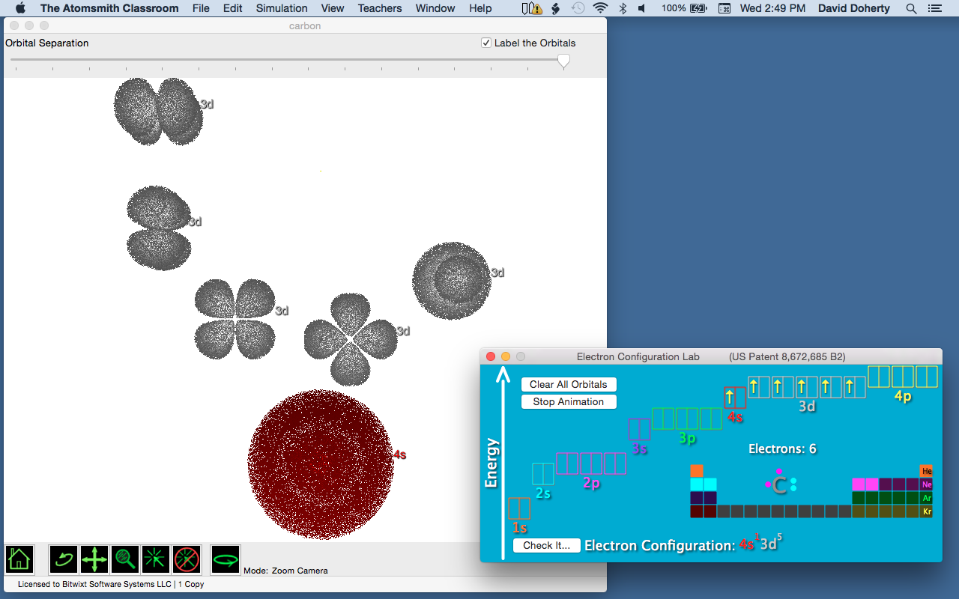Screen dimensions: 959x599
Task: Click the Bluetooth icon in menu bar
Action: click(x=623, y=8)
